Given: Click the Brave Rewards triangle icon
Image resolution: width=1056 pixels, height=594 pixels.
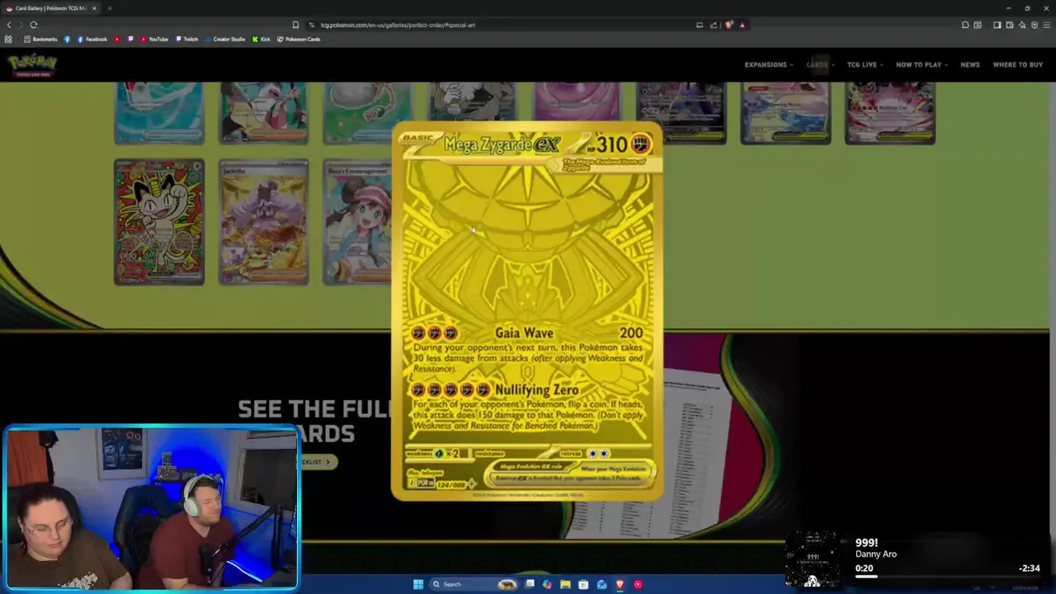Looking at the screenshot, I should tap(742, 25).
